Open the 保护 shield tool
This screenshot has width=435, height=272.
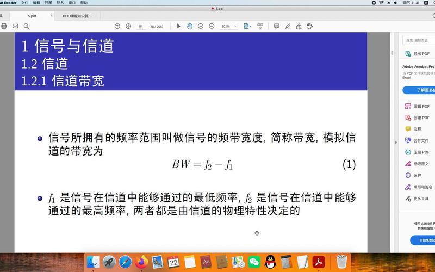point(413,175)
